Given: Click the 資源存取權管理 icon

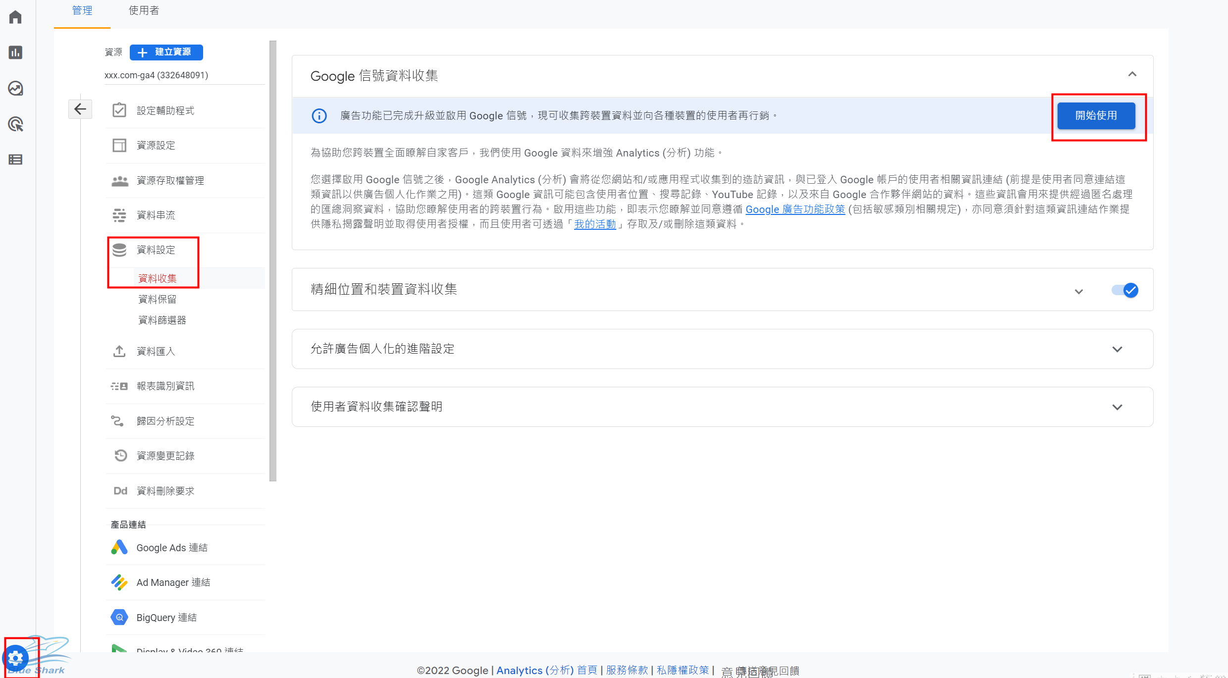Looking at the screenshot, I should pyautogui.click(x=120, y=180).
